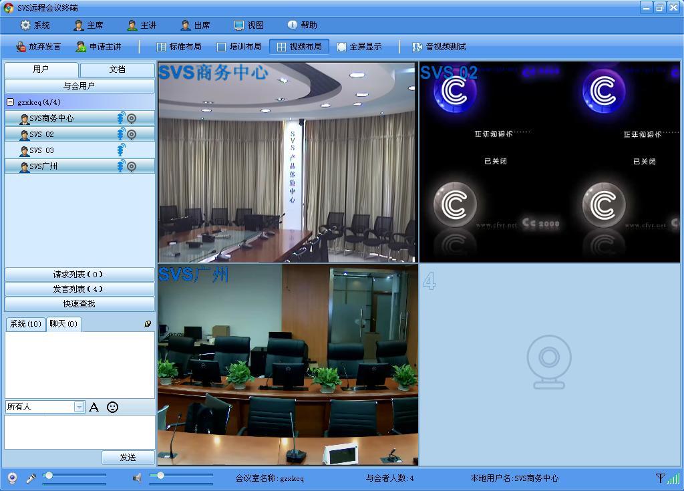Toggle microphone icon for SVS商务中心
684x491 pixels.
coord(121,118)
